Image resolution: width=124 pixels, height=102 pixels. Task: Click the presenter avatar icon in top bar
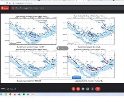click(x=13, y=8)
